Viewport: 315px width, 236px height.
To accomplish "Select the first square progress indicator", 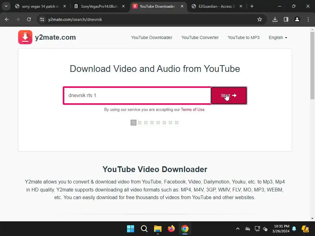I will coord(134,123).
